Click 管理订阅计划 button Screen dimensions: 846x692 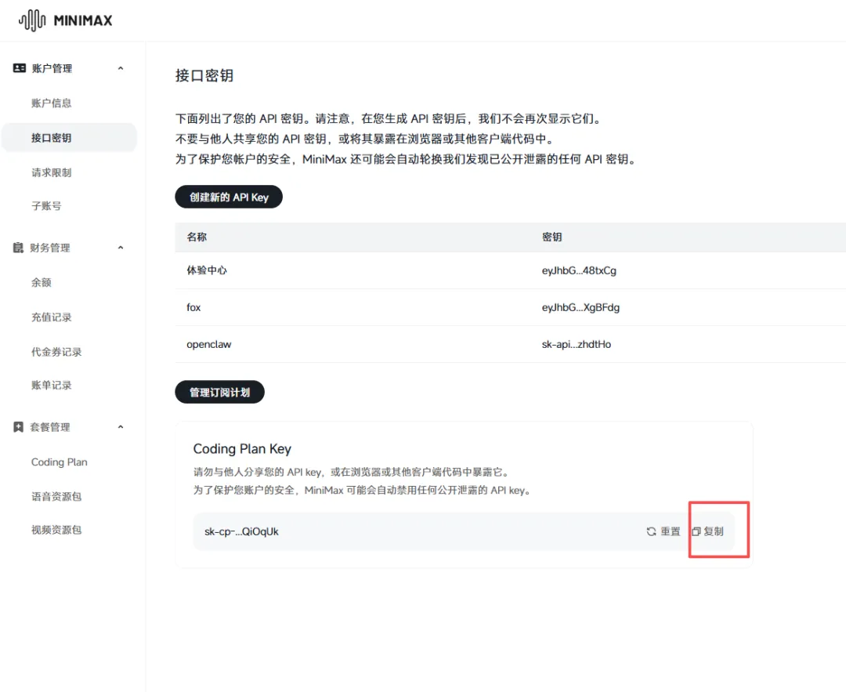(219, 393)
